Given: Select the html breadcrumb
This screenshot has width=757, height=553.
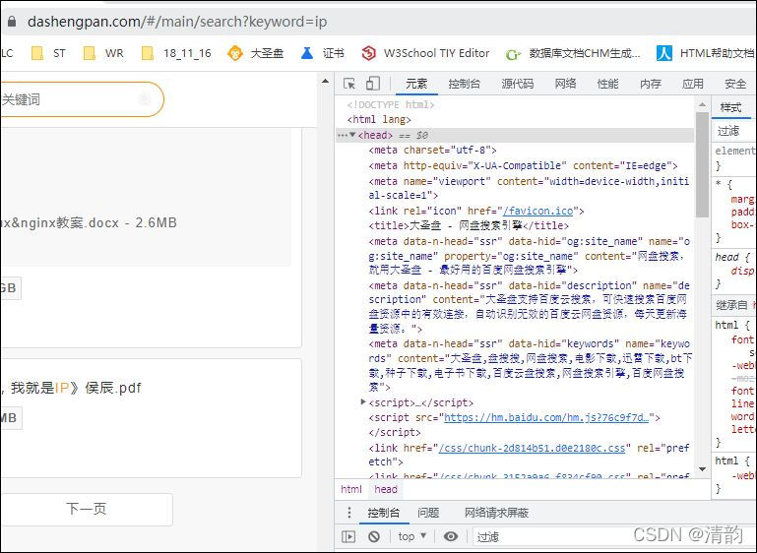Looking at the screenshot, I should (351, 489).
